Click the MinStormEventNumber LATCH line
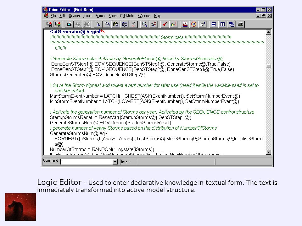 144,101
